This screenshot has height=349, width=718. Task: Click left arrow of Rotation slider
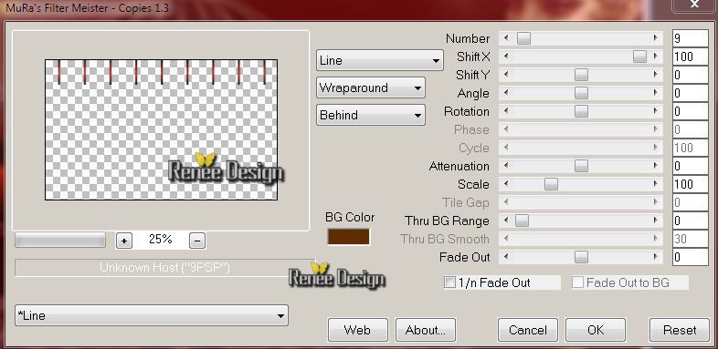click(x=505, y=111)
